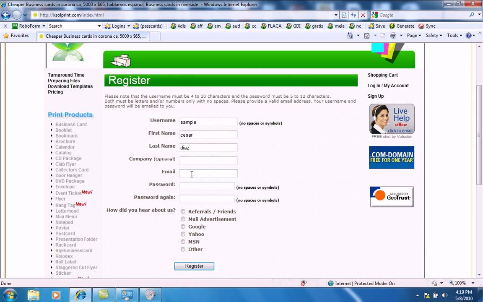Open the Business Card product link
This screenshot has height=302, width=483.
point(71,124)
